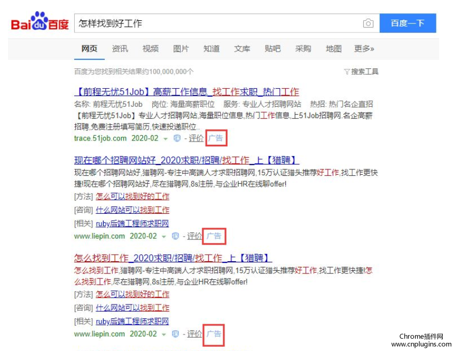The height and width of the screenshot is (351, 454).
Task: Click the Baidu logo
Action: pyautogui.click(x=40, y=21)
